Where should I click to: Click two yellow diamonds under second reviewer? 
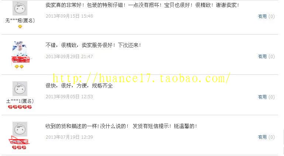19,67
